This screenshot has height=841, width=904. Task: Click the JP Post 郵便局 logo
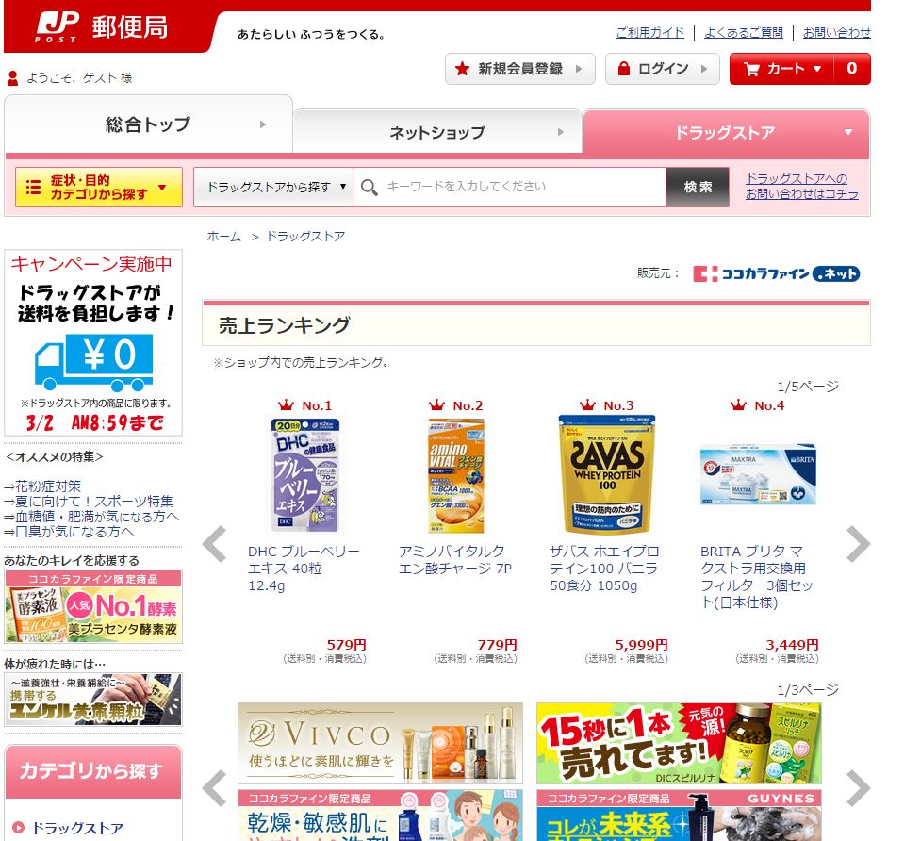(x=102, y=27)
